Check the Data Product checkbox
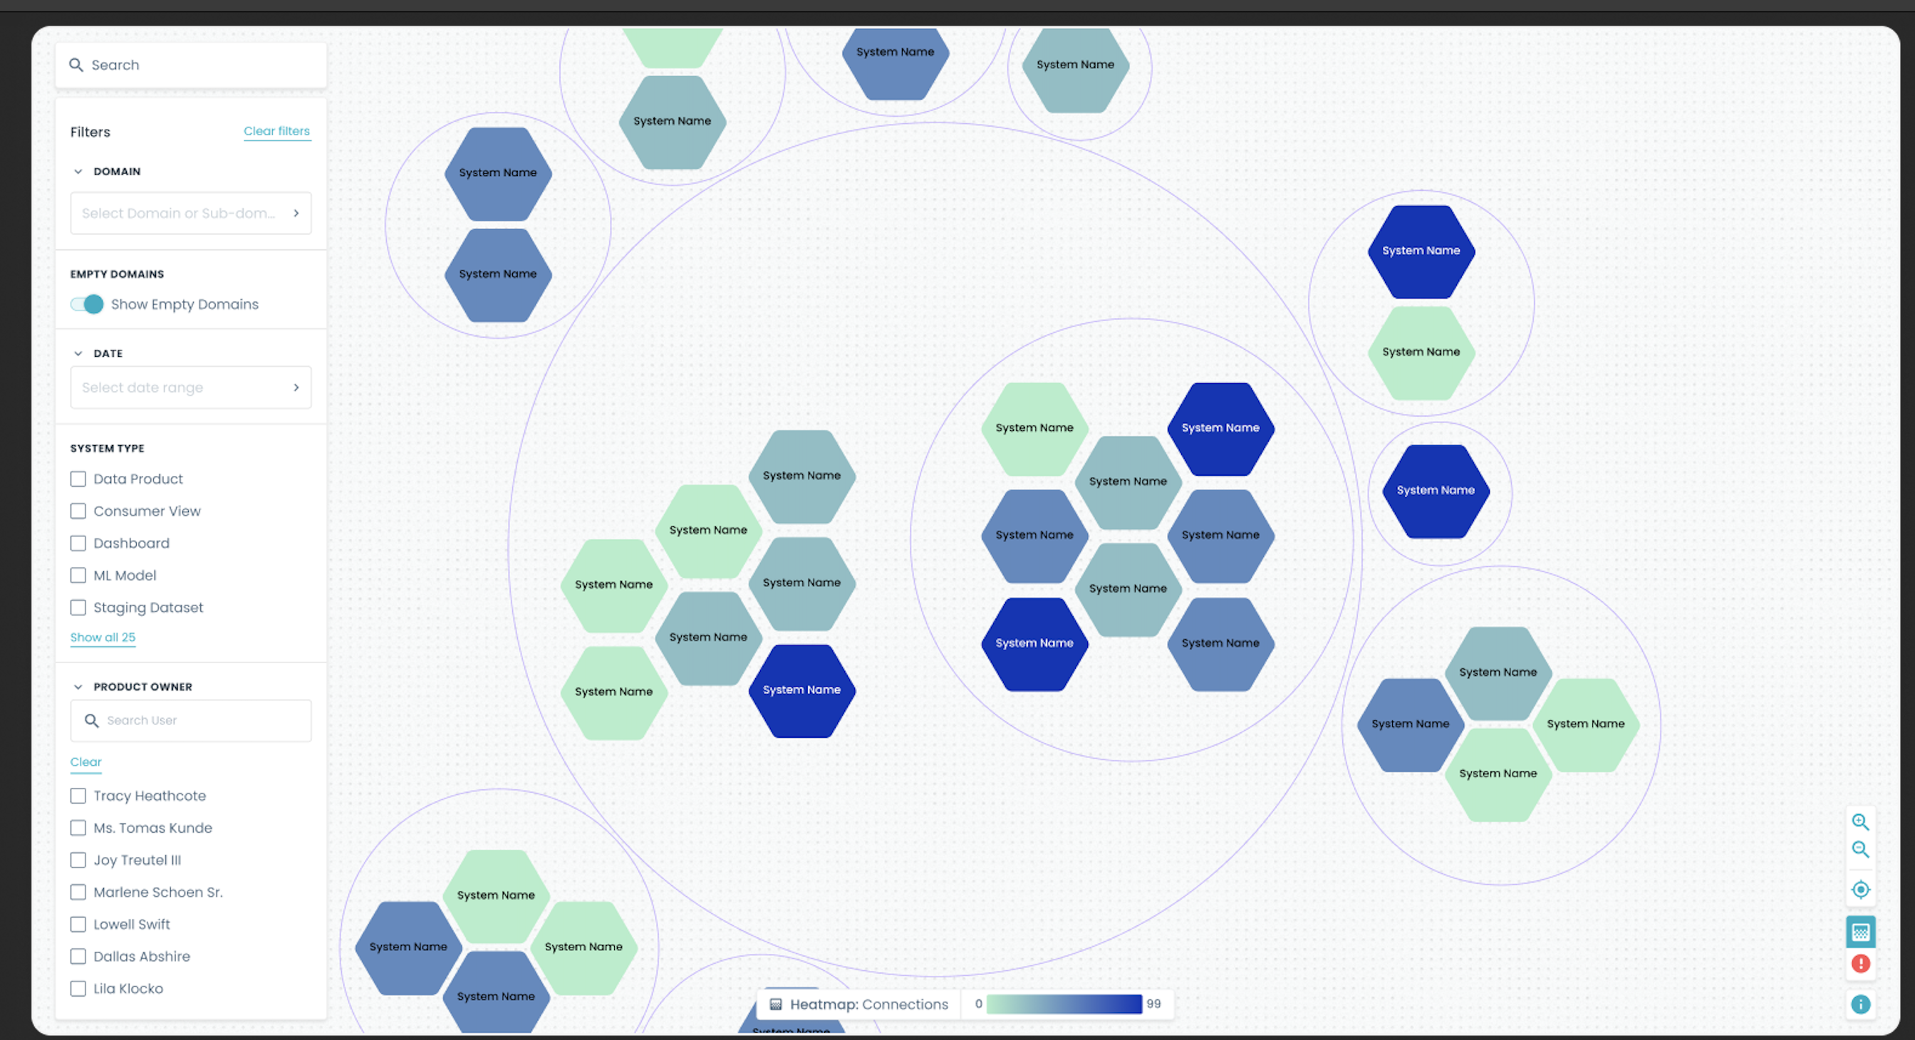This screenshot has width=1915, height=1040. [78, 479]
